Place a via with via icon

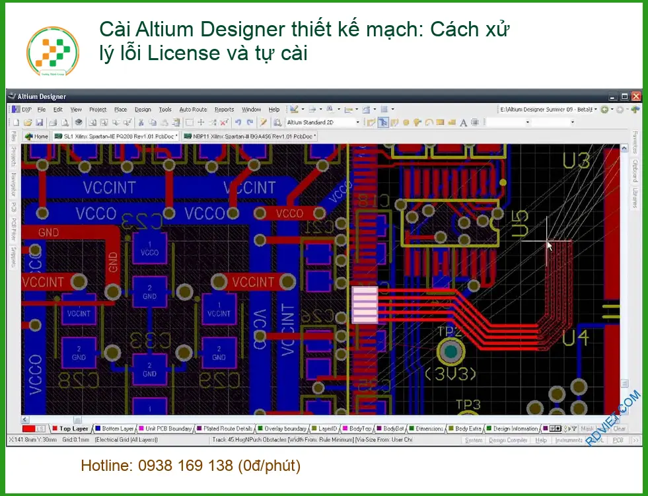tap(417, 122)
